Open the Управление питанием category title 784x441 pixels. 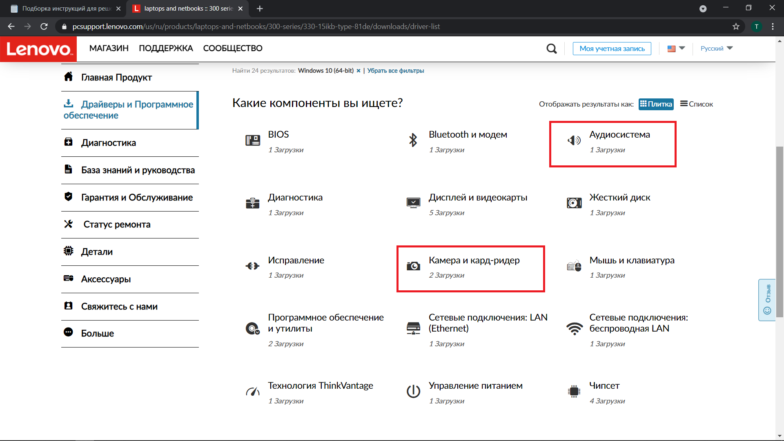pyautogui.click(x=475, y=386)
